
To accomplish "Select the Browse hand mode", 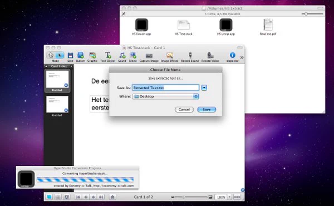I will pos(51,55).
